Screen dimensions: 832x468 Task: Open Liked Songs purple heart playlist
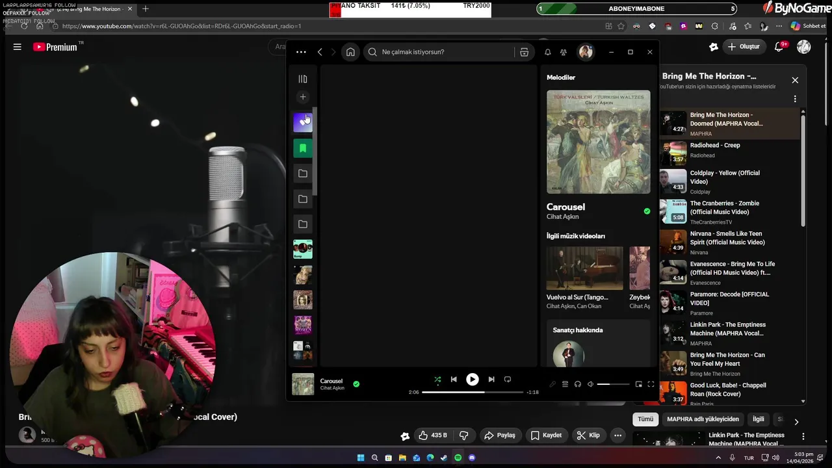point(303,122)
